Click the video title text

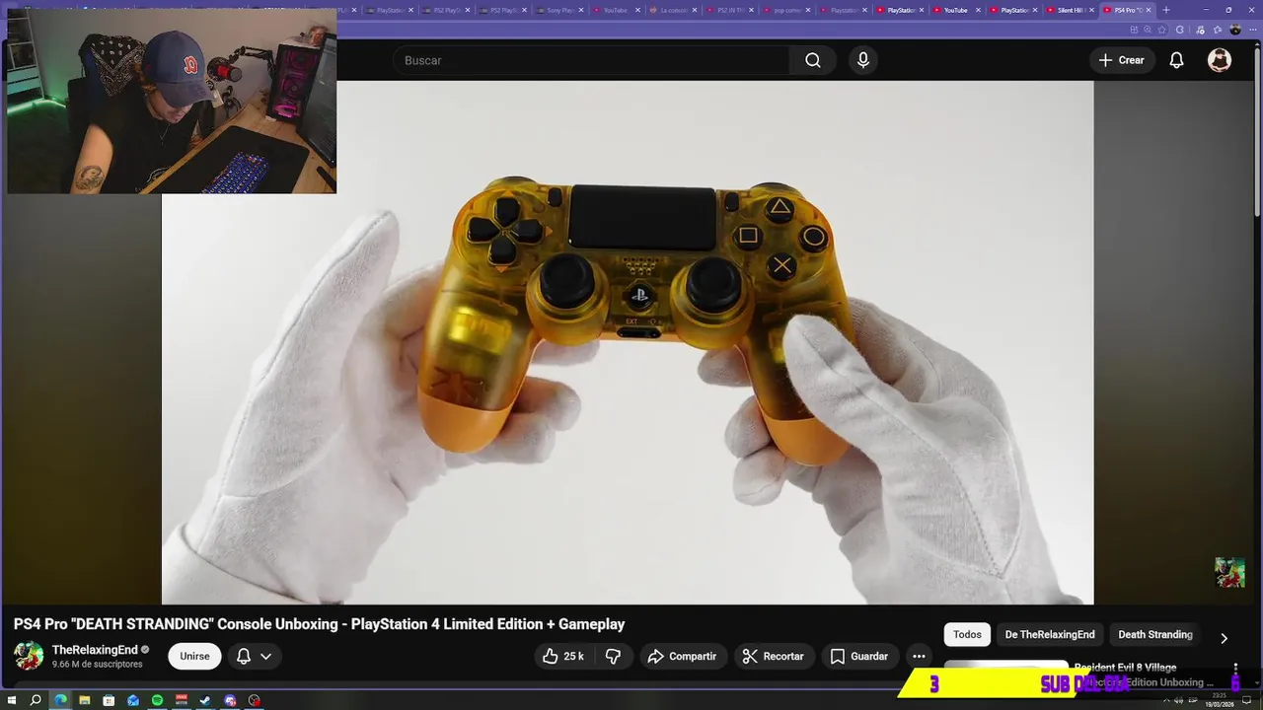click(x=319, y=624)
